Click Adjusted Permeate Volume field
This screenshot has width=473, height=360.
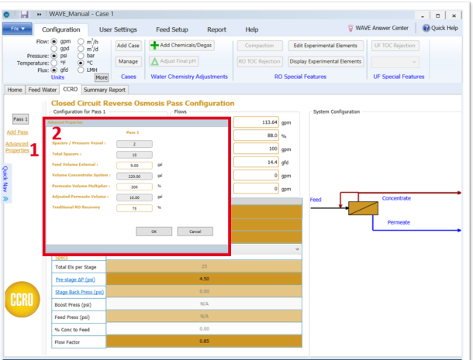tap(134, 197)
